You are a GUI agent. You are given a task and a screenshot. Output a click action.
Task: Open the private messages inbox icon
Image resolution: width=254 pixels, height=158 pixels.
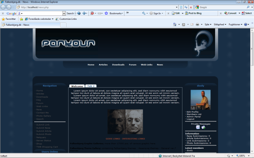tap(198, 127)
